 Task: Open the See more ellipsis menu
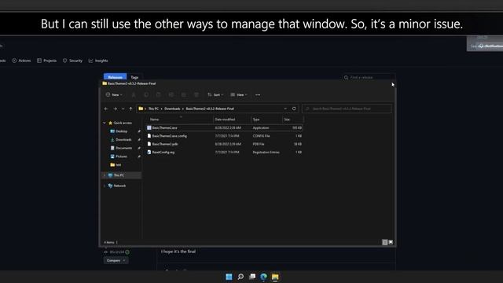pyautogui.click(x=258, y=94)
